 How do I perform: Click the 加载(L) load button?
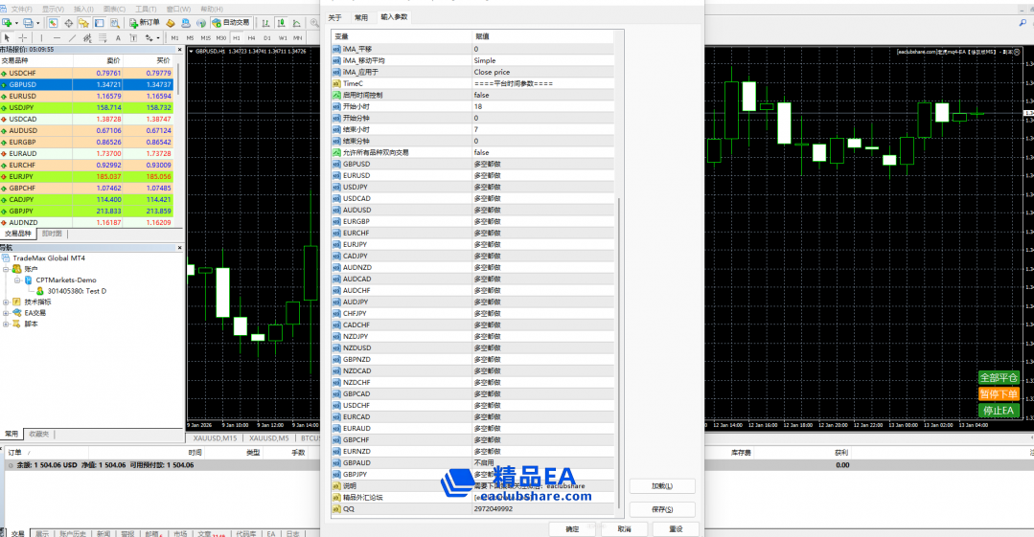(661, 486)
